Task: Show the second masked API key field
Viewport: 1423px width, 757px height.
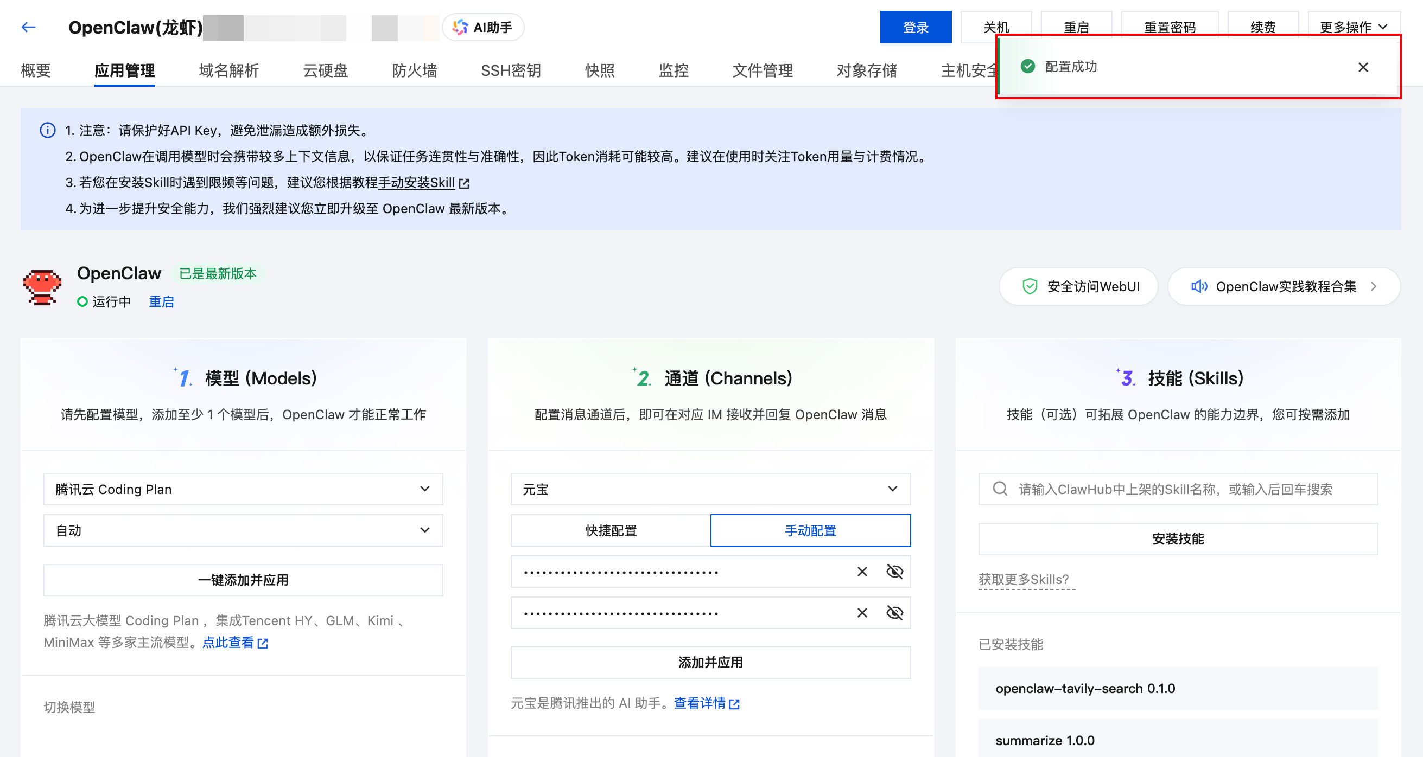Action: pos(894,612)
